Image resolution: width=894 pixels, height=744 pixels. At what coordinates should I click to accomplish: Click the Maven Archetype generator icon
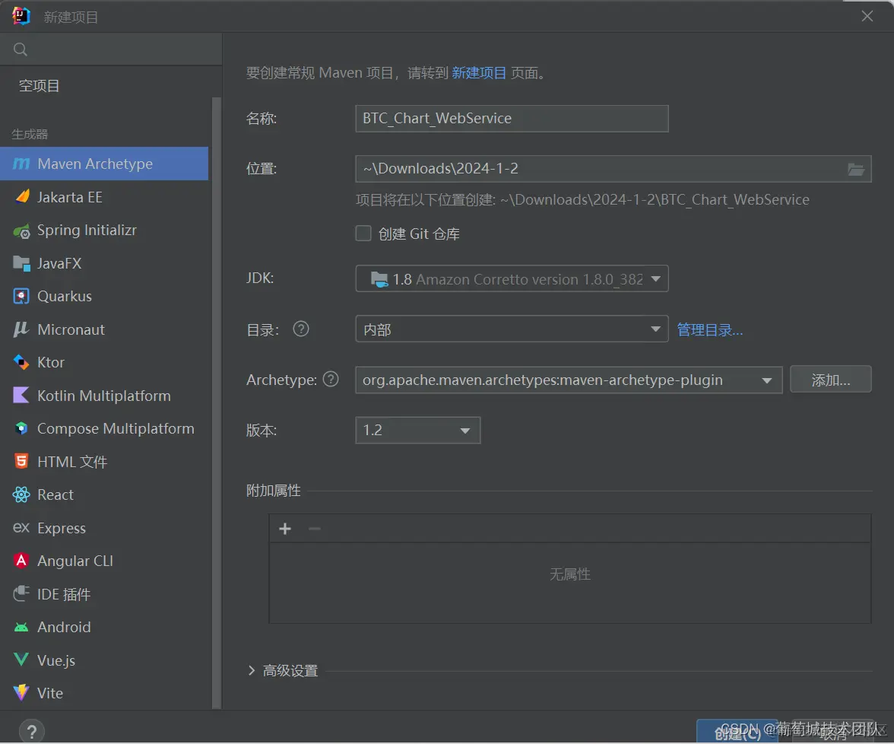click(x=21, y=164)
